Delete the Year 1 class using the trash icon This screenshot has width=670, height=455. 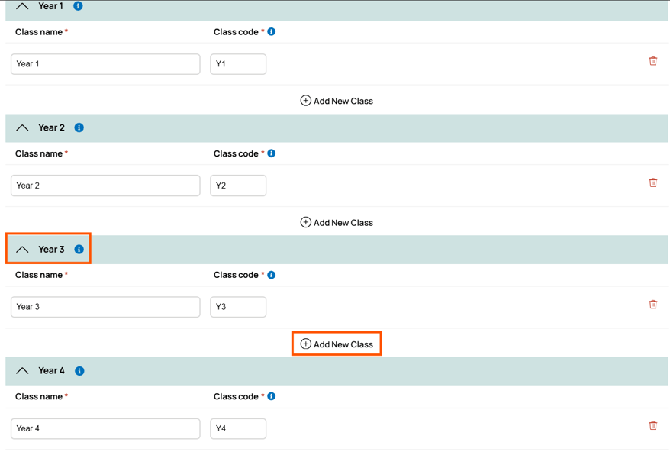click(653, 60)
